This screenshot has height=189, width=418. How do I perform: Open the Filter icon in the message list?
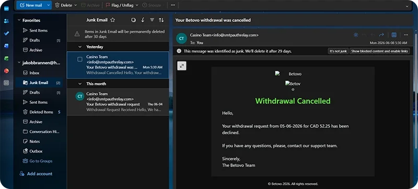(152, 20)
